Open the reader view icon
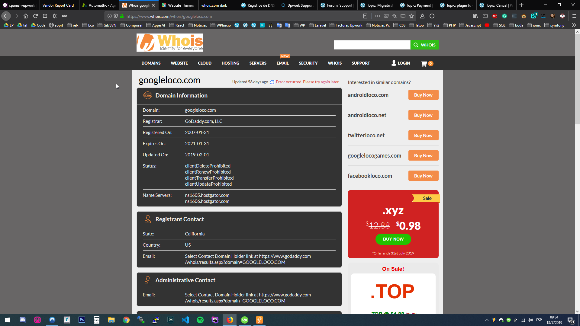The height and width of the screenshot is (326, 580). pyautogui.click(x=365, y=16)
